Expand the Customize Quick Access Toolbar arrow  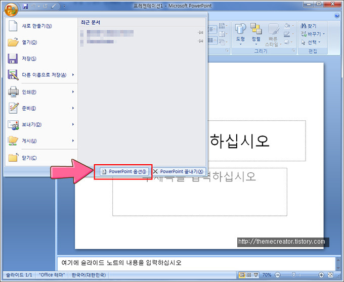click(64, 6)
